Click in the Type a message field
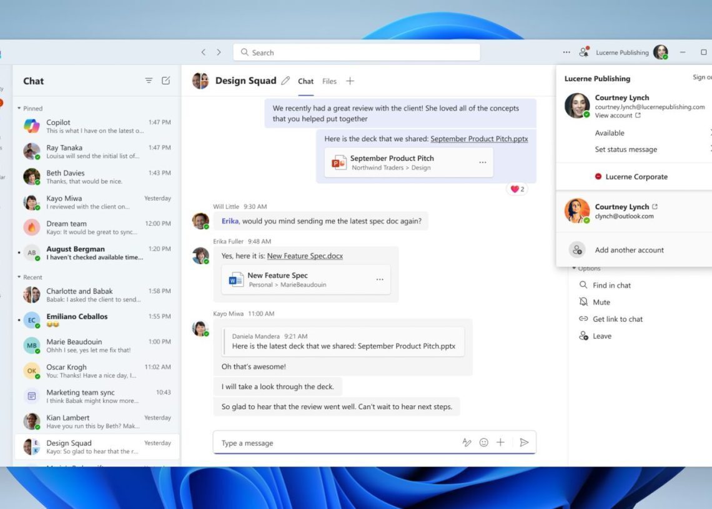This screenshot has height=509, width=712. click(x=339, y=443)
